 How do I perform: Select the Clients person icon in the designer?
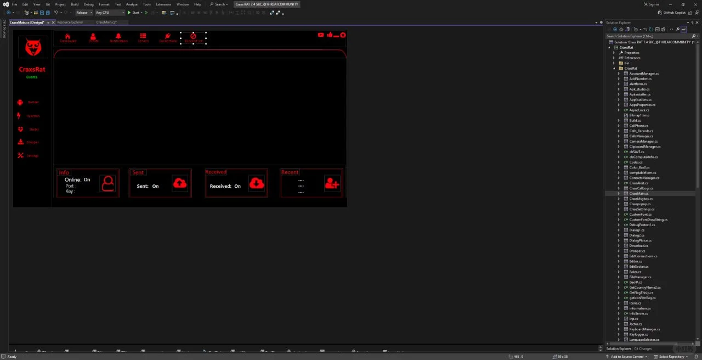[93, 36]
